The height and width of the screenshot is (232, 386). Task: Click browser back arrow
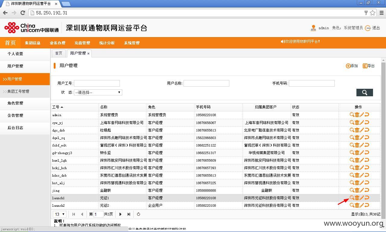[5, 13]
